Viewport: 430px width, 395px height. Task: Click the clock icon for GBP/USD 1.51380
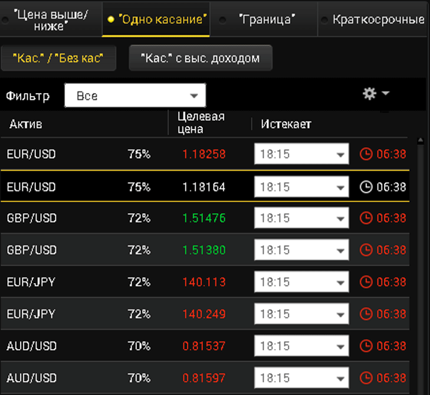click(x=366, y=250)
